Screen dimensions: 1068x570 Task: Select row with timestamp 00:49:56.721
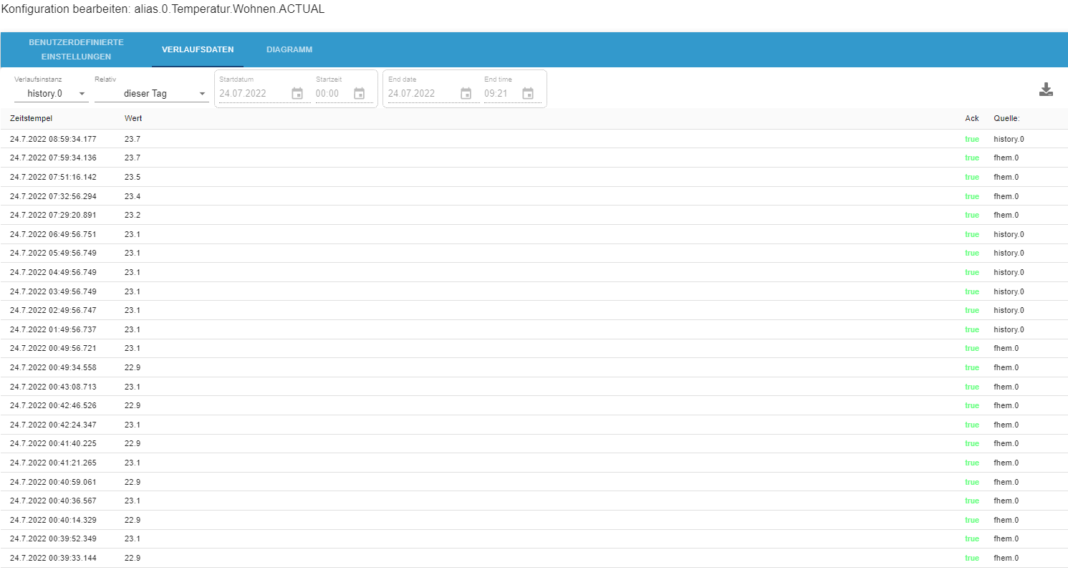(x=534, y=348)
